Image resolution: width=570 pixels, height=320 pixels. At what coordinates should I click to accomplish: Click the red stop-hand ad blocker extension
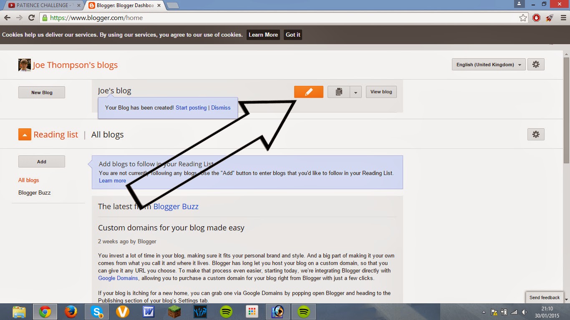tap(537, 18)
